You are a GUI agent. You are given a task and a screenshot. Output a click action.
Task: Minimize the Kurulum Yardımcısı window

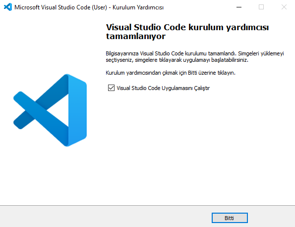coord(239,7)
